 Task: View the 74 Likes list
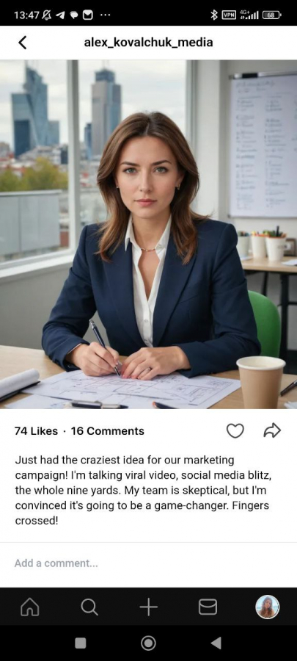pos(36,431)
